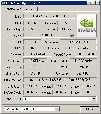Click Shaders value 112 Unified
The width and height of the screenshot is (101, 114).
click(38, 54)
